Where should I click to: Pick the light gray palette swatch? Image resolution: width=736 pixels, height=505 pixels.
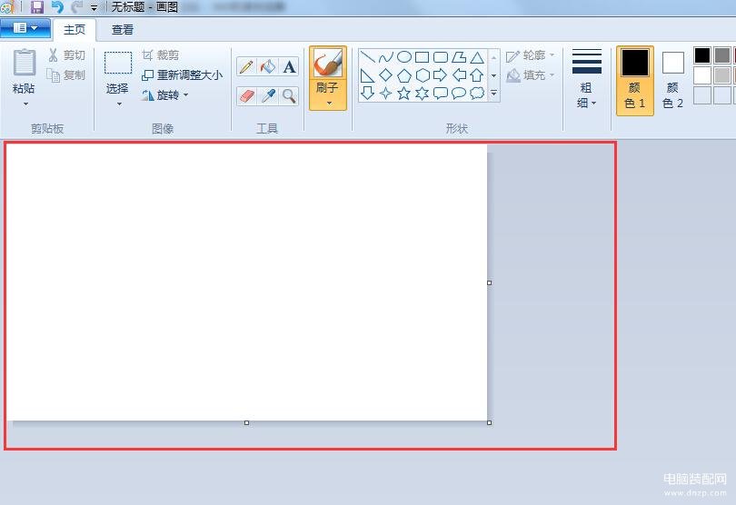pyautogui.click(x=722, y=75)
